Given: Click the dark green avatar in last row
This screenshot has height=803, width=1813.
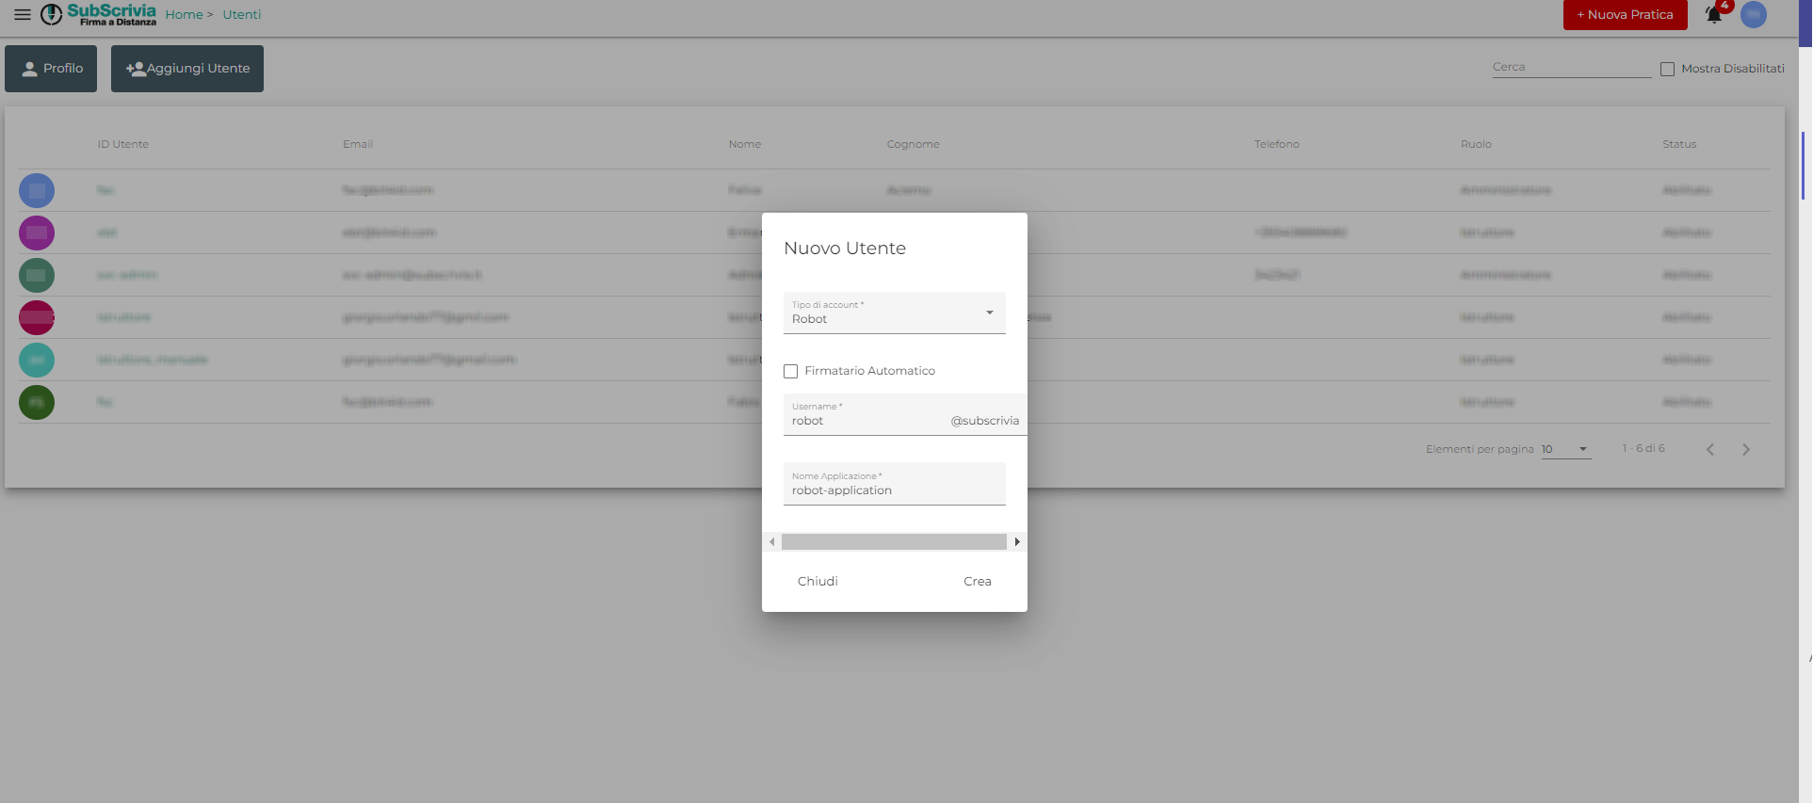Looking at the screenshot, I should [37, 402].
